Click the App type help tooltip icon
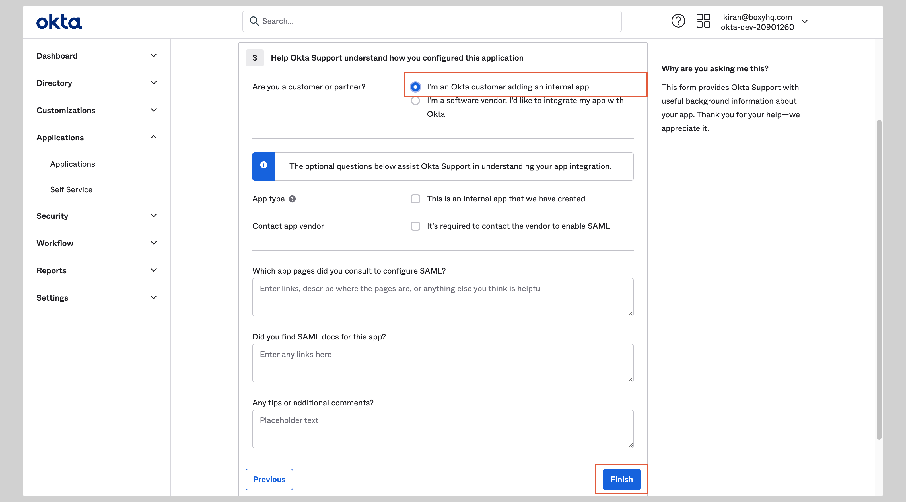The image size is (906, 502). tap(292, 199)
